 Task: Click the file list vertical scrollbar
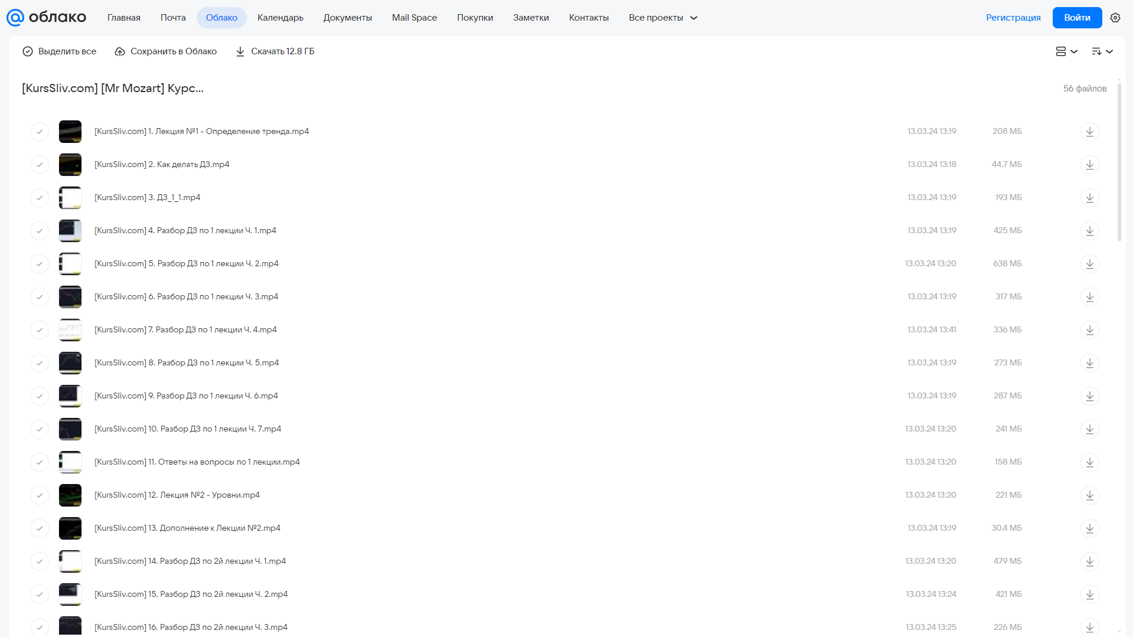1119,162
